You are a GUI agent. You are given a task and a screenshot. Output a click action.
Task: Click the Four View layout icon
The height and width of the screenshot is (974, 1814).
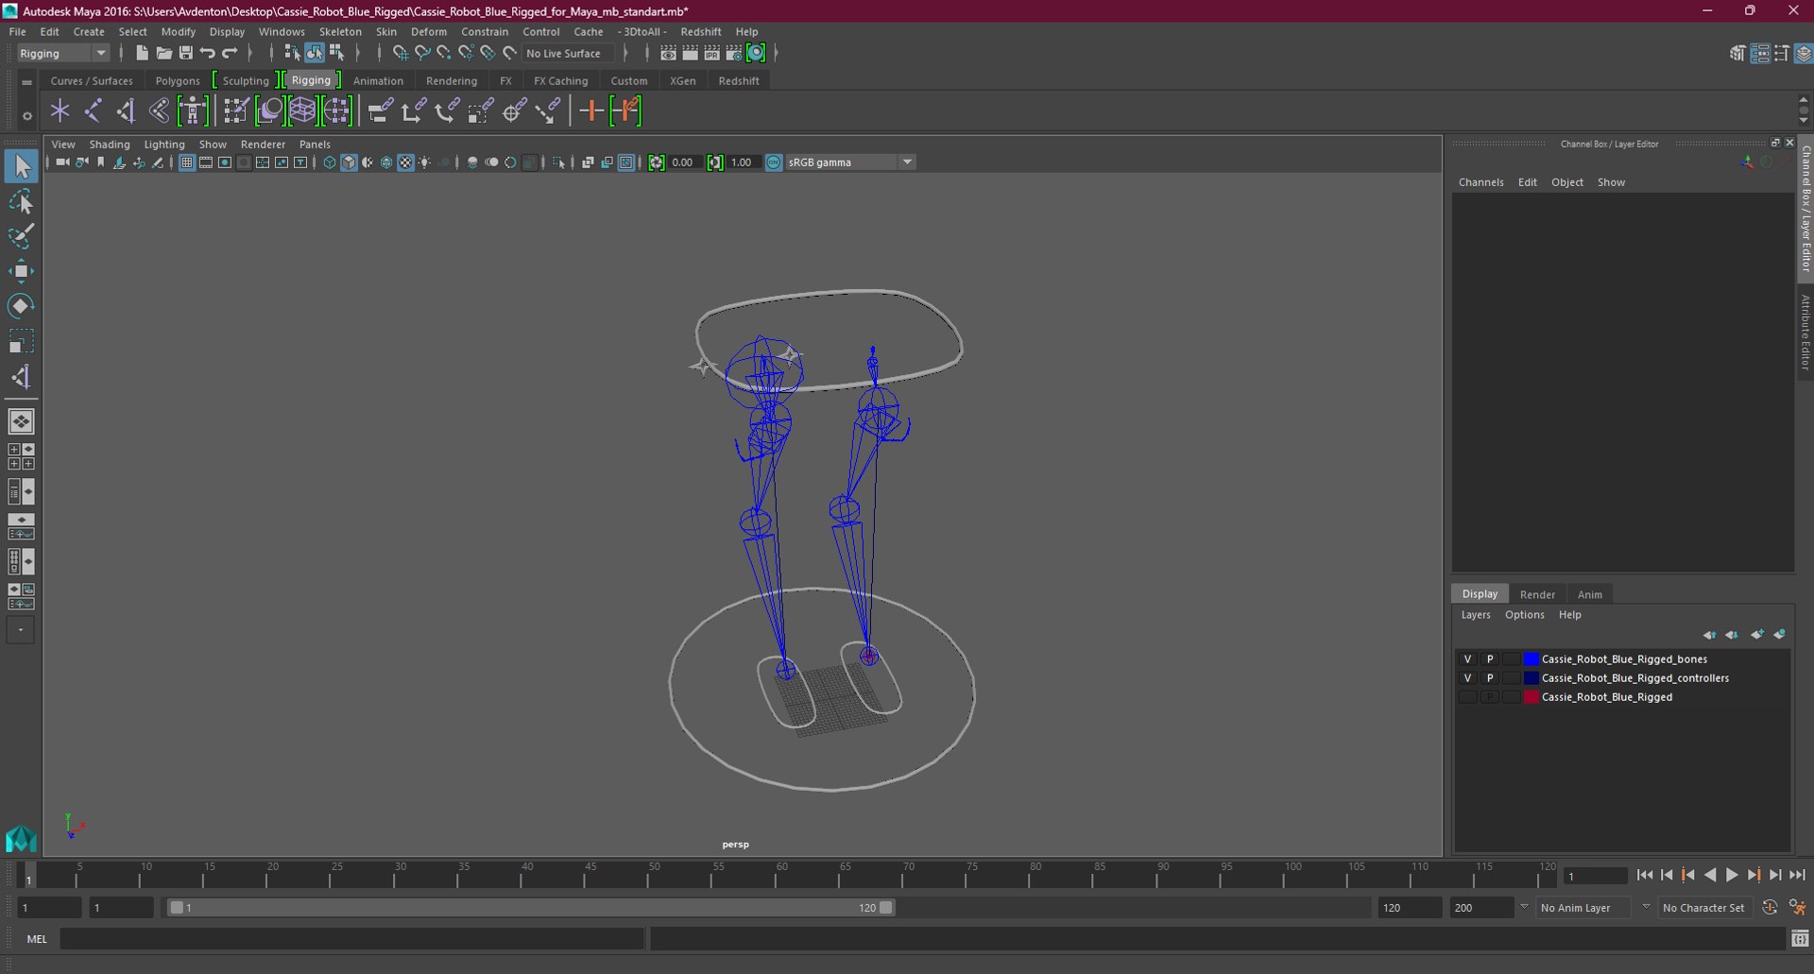click(x=21, y=456)
